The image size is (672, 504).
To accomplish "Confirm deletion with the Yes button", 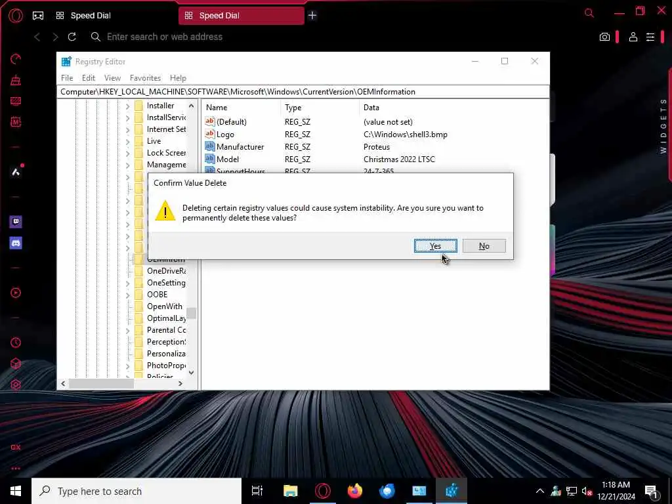I will 436,246.
